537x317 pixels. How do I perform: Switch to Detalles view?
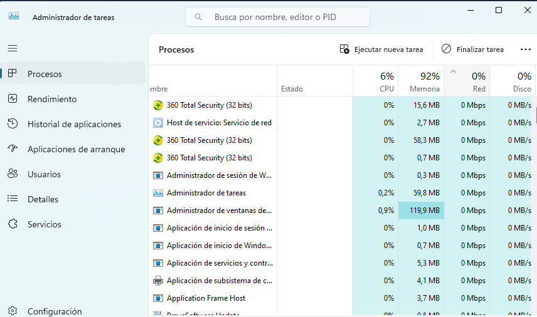pos(73,199)
